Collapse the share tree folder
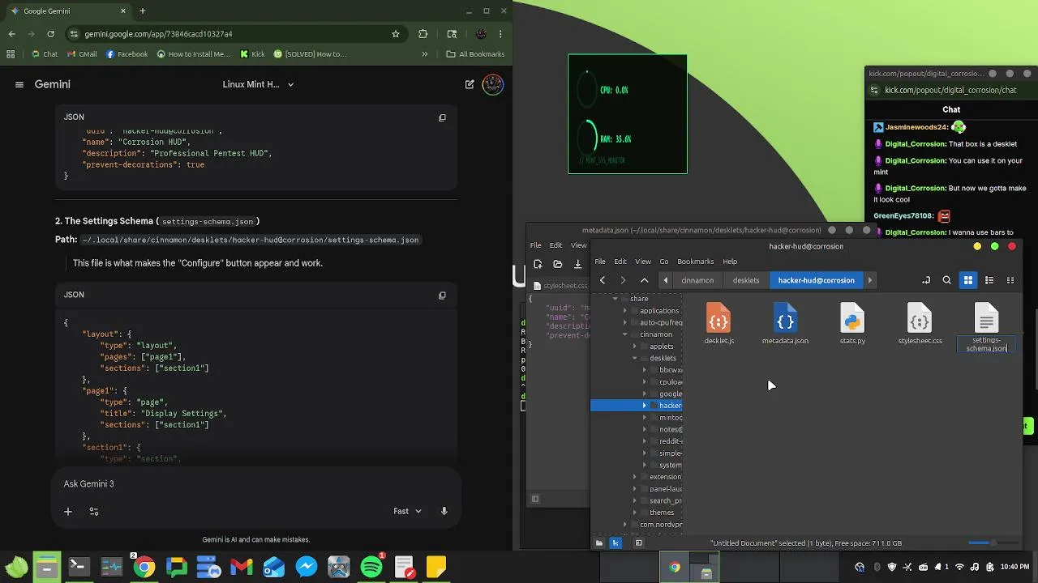Screen dimensions: 1038x583 [x=616, y=299]
